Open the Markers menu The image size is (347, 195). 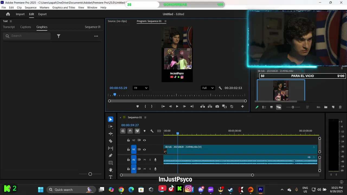[44, 8]
